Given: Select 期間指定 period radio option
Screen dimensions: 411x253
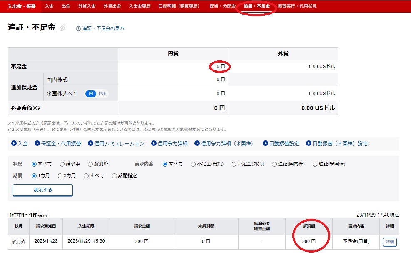Looking at the screenshot, I should tap(115, 176).
